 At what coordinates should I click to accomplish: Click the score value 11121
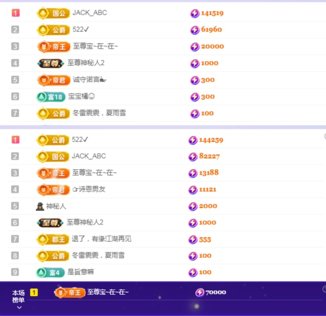(207, 190)
